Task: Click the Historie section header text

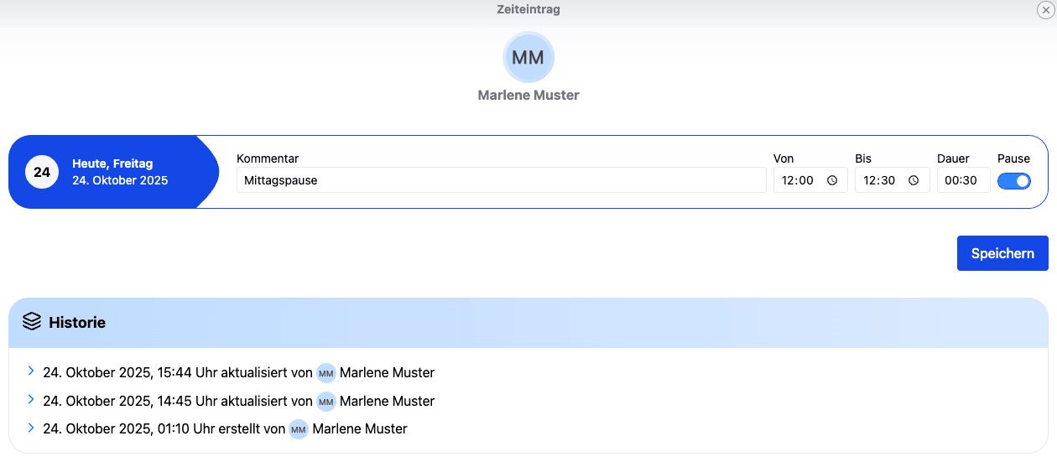Action: (x=77, y=323)
